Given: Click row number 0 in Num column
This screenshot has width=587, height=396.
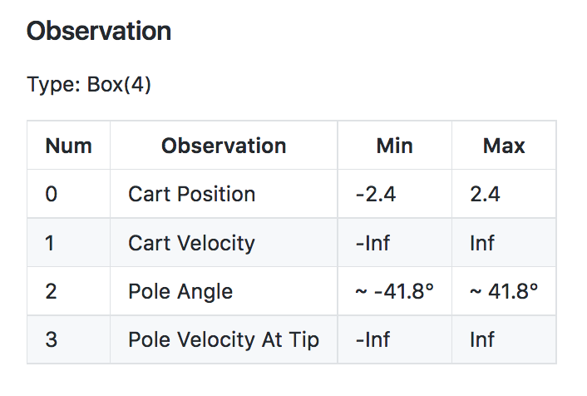Looking at the screenshot, I should click(x=52, y=195).
